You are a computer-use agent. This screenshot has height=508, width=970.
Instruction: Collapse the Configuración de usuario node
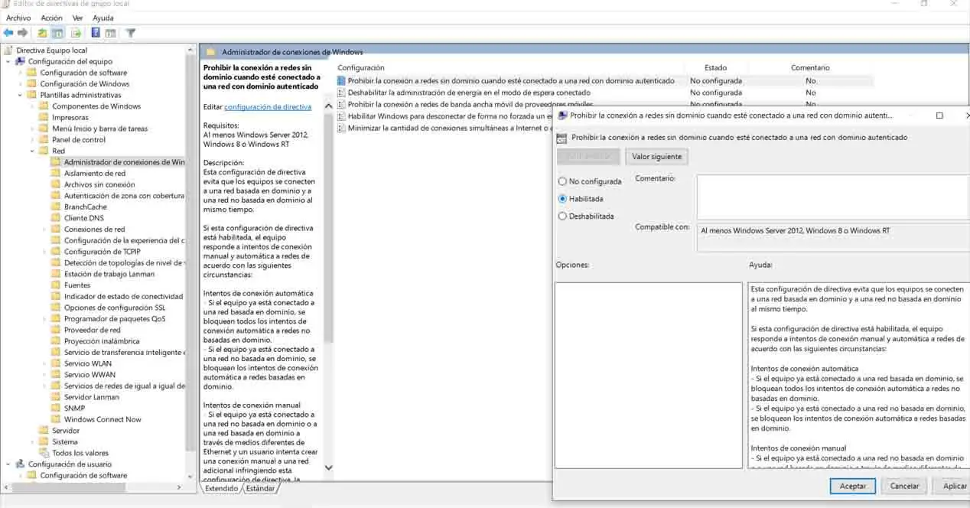(8, 464)
